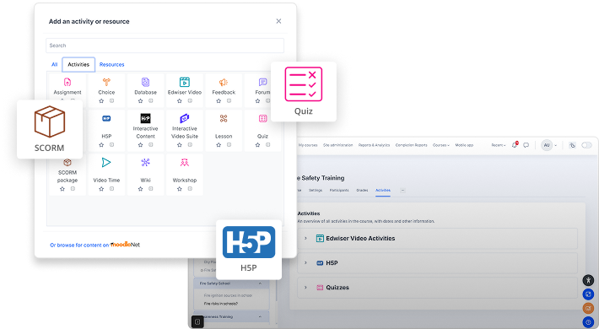Switch to the Activities tab in chooser
Screen dimensions: 599x329
tap(78, 65)
